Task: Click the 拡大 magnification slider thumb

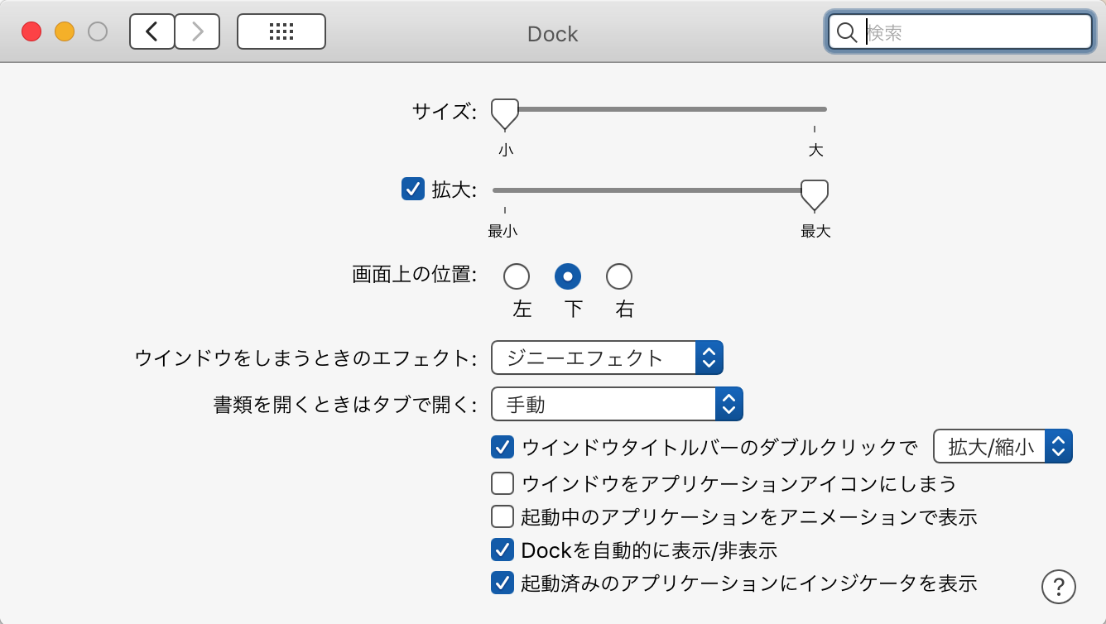Action: click(815, 195)
